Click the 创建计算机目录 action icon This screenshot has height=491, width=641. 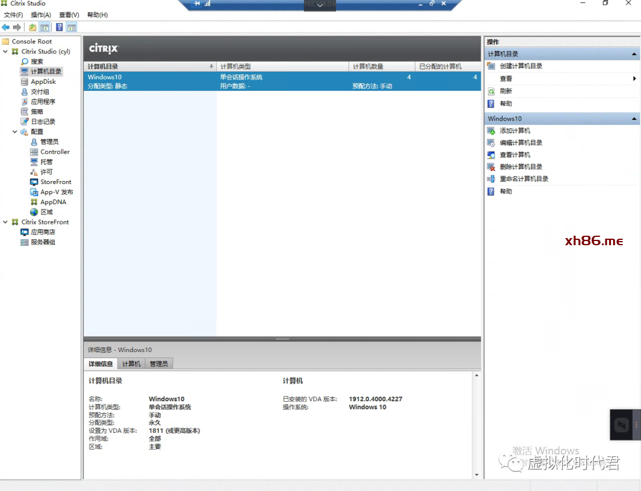point(491,66)
